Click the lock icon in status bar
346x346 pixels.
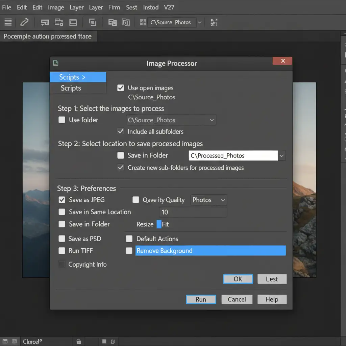click(x=78, y=342)
